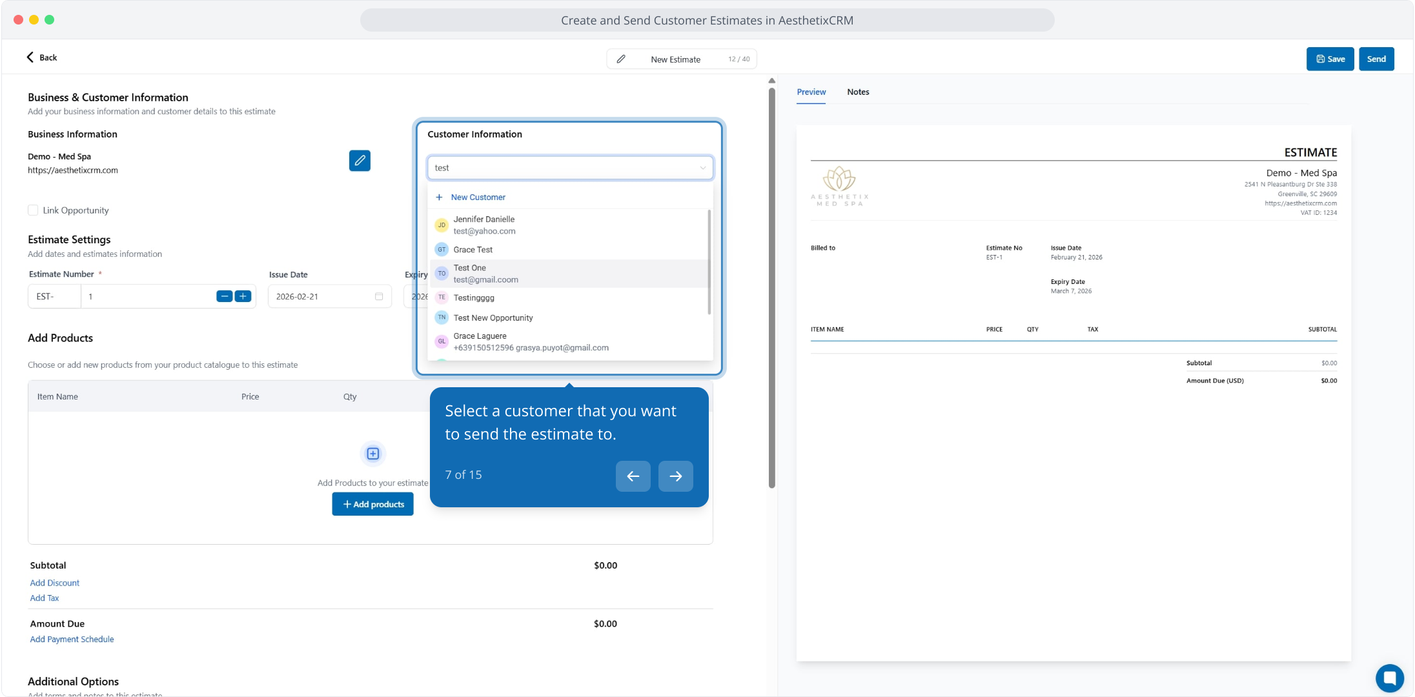Enable the Link Opportunity checkbox
Screen dimensions: 1415x697
tap(33, 210)
